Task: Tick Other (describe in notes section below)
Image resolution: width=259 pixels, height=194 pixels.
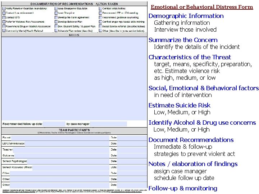Action: [100, 31]
